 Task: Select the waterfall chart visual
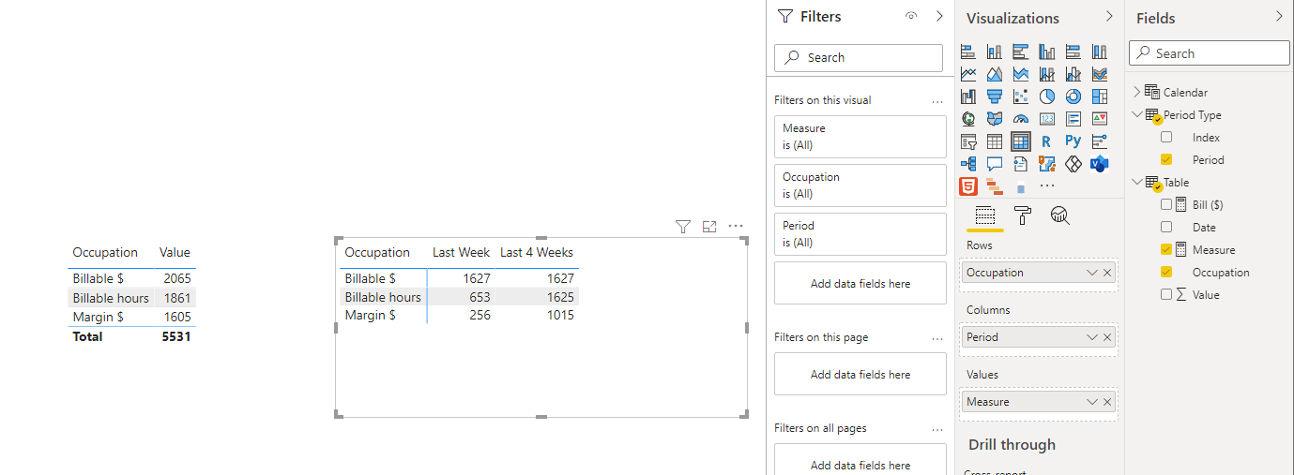click(x=968, y=96)
